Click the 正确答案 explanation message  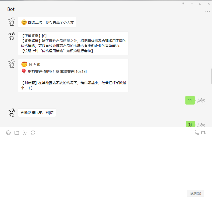point(73,43)
